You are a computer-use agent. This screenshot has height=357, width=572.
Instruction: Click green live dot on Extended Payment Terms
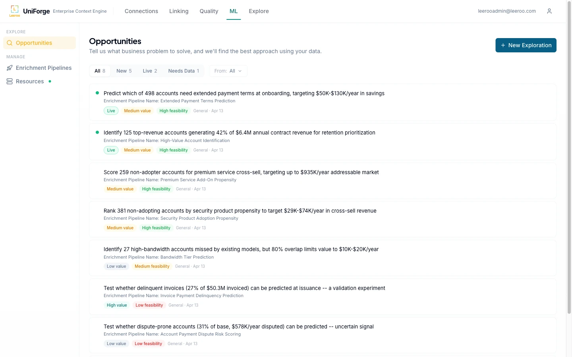pos(97,93)
